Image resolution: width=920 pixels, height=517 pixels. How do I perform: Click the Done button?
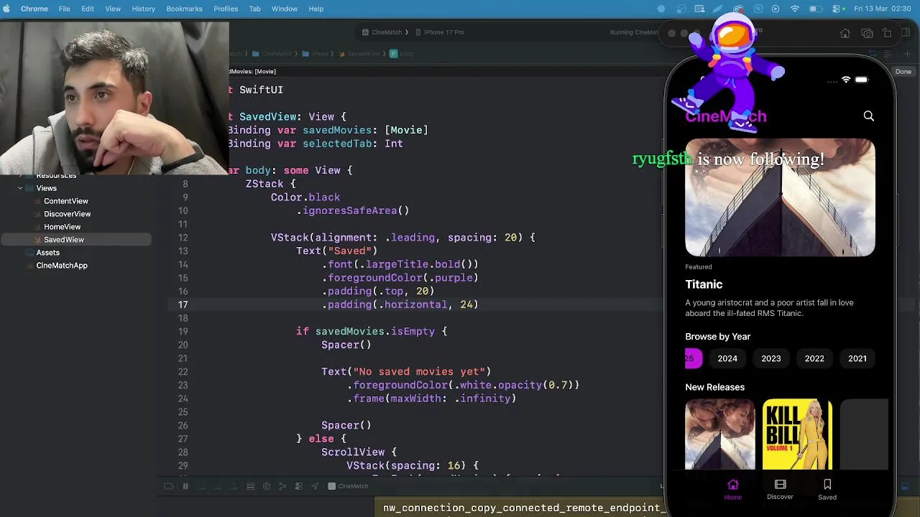point(903,72)
